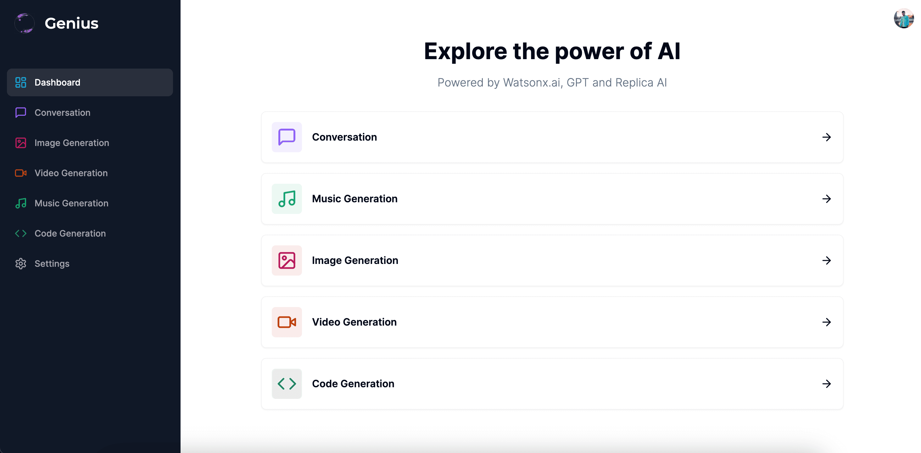The width and height of the screenshot is (921, 453).
Task: Click the Music Generation arrow button
Action: click(826, 199)
